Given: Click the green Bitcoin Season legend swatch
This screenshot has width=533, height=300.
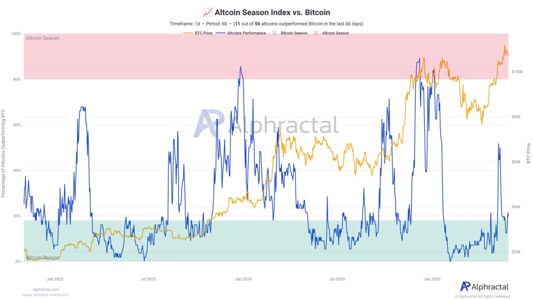Looking at the screenshot, I should tap(274, 33).
